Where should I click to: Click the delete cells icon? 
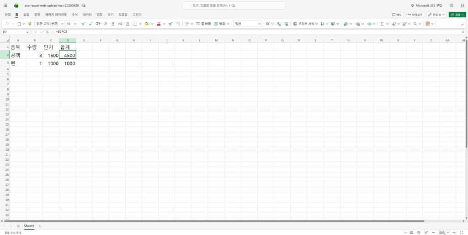(357, 24)
